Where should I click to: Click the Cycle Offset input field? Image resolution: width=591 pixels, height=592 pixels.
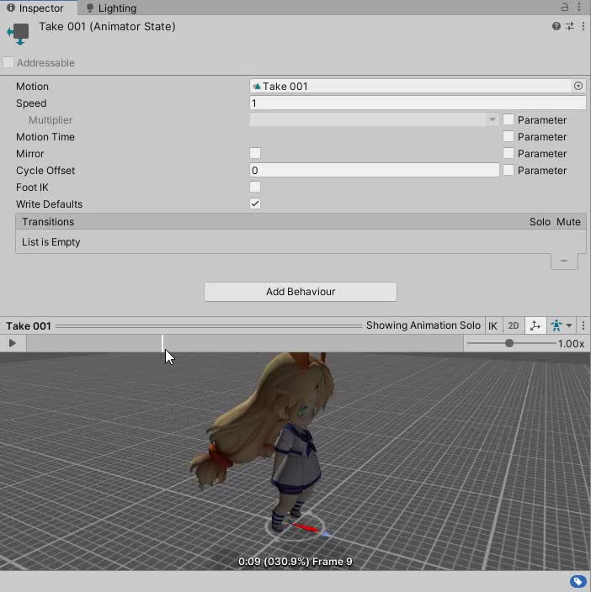coord(375,170)
